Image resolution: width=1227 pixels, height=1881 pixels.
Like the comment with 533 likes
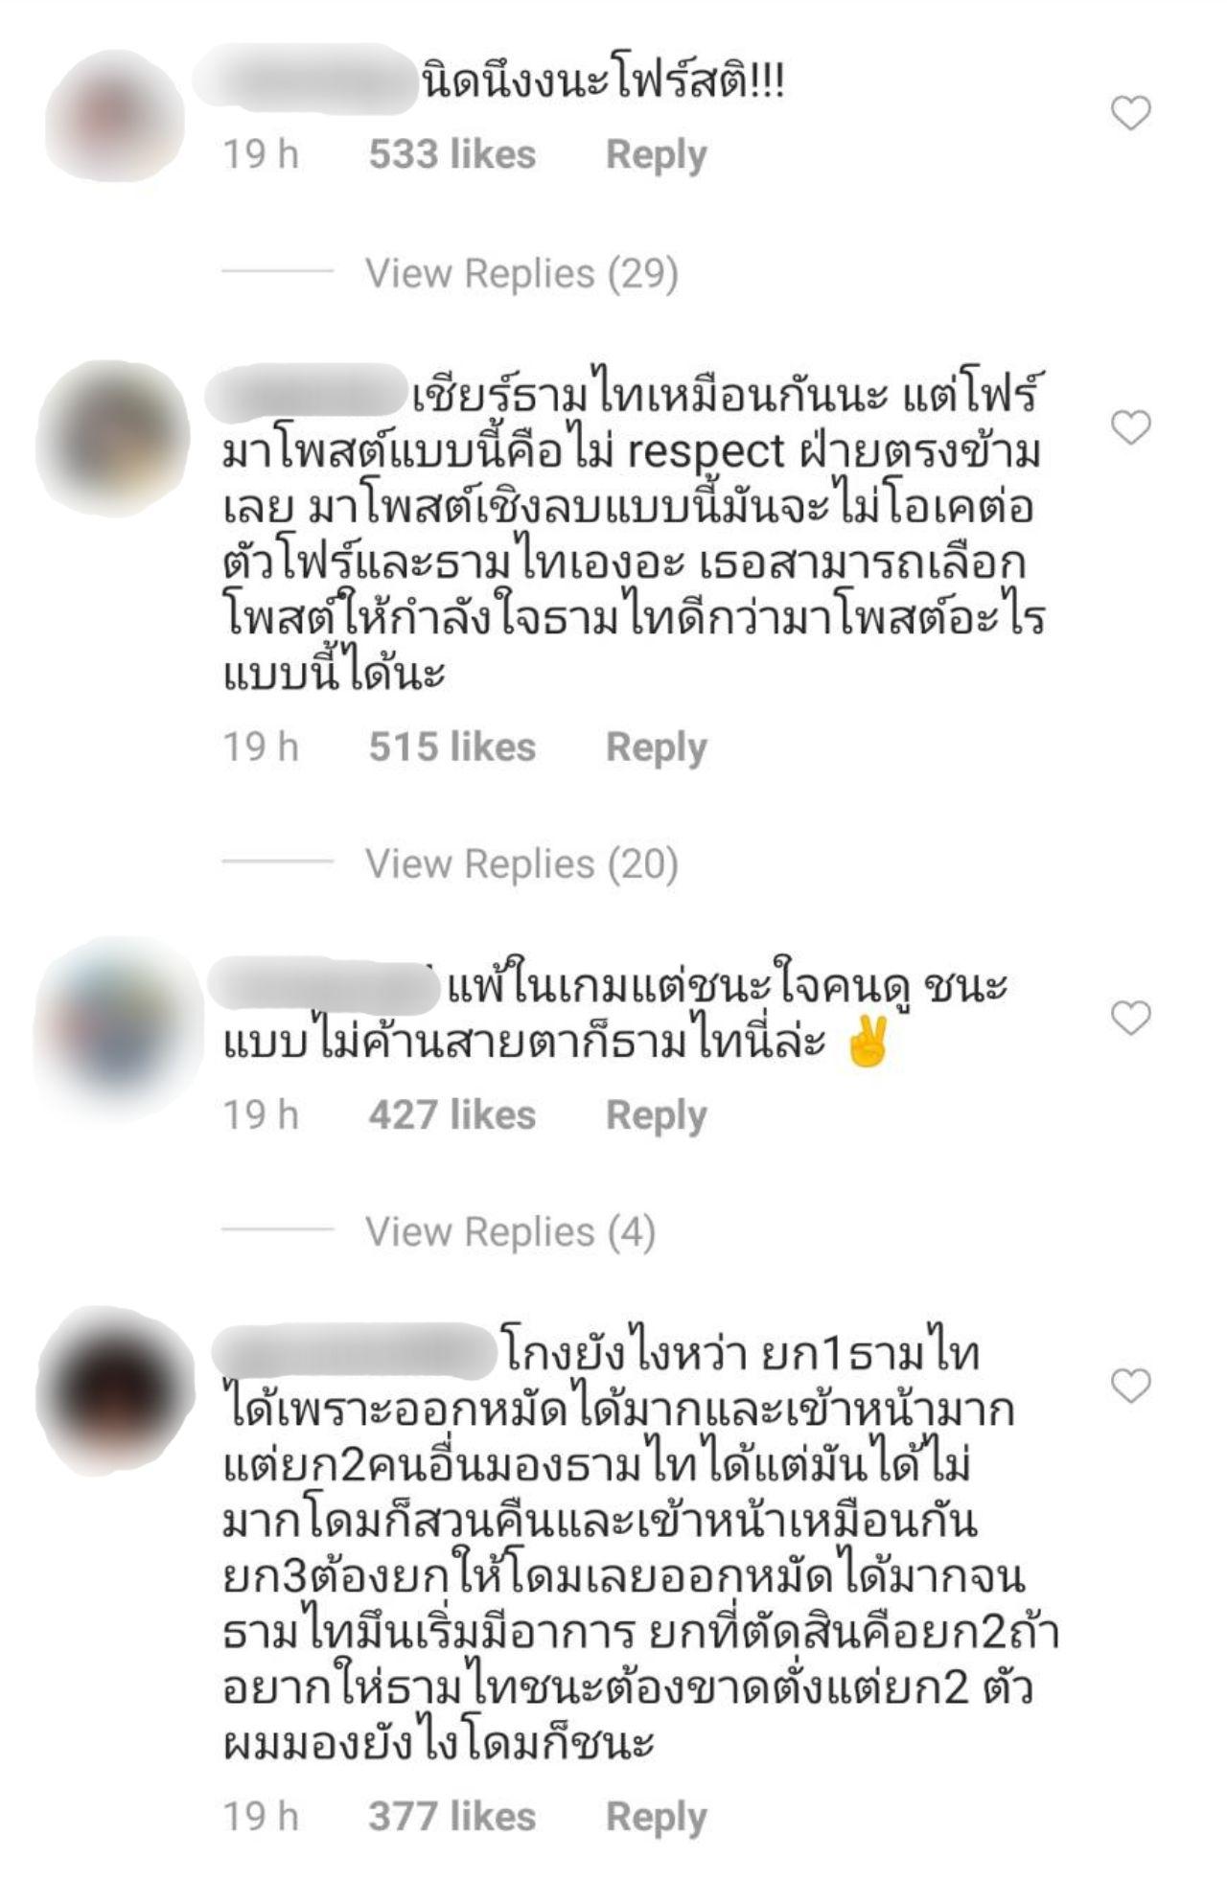click(x=1130, y=113)
